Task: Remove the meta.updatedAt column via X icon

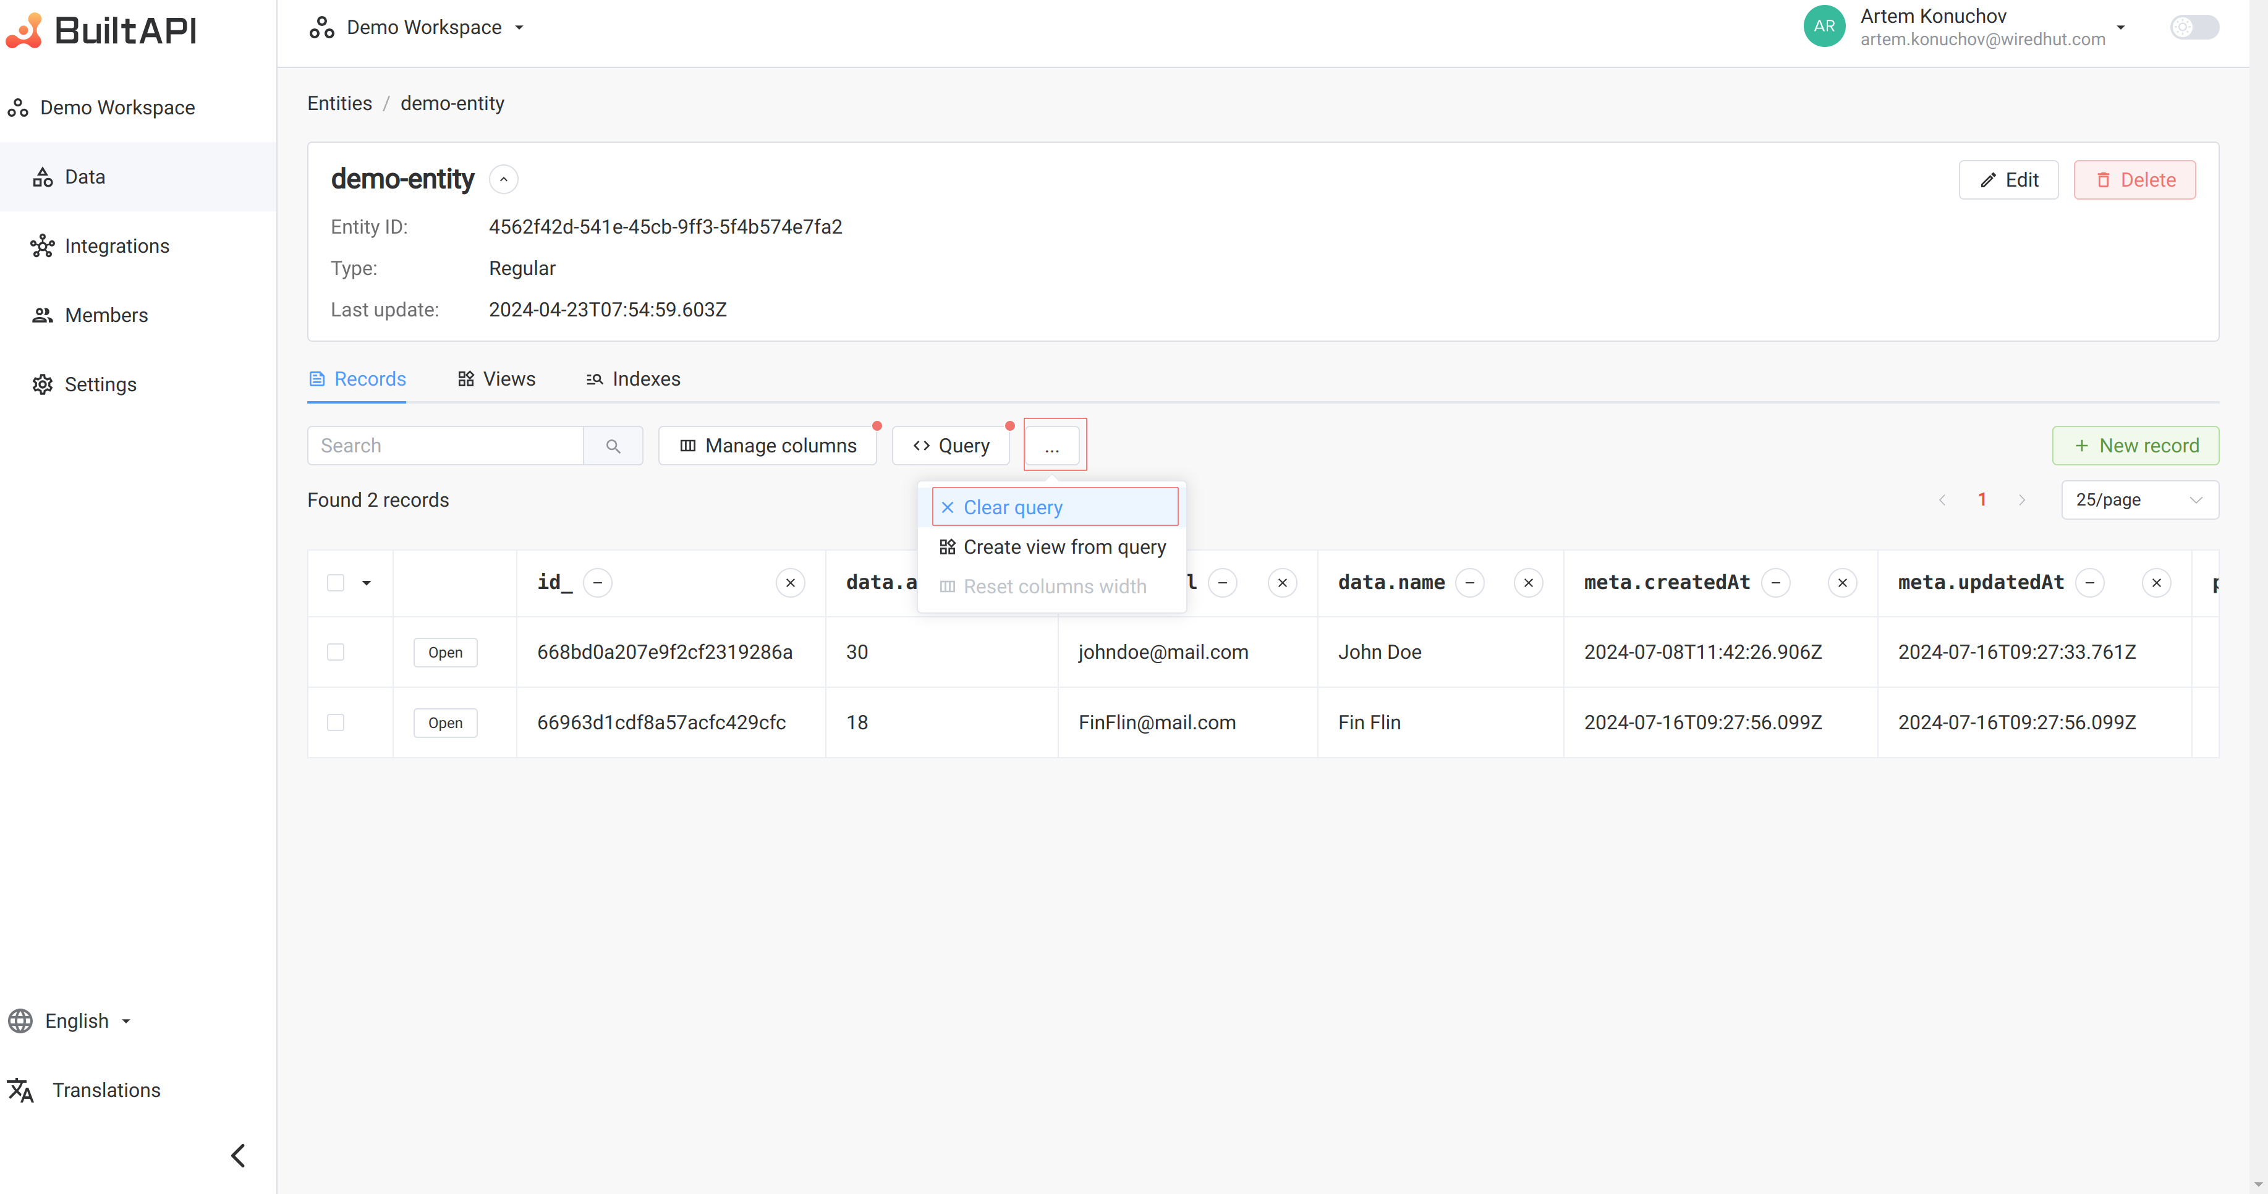Action: [x=2156, y=583]
